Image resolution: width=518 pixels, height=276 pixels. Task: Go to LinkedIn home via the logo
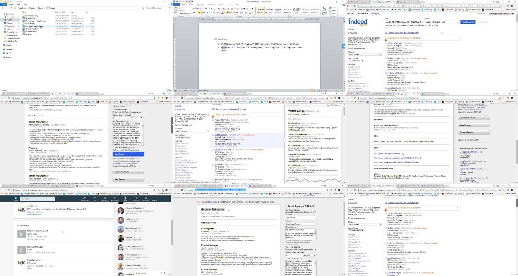(16, 198)
